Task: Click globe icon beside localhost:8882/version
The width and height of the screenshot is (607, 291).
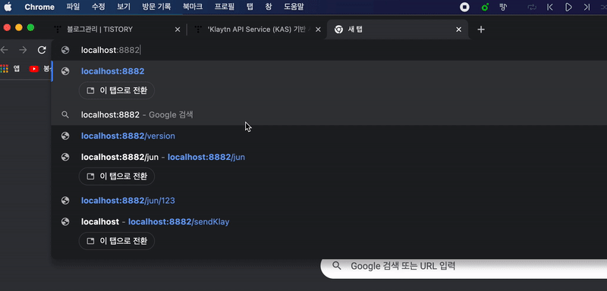Action: pos(65,136)
